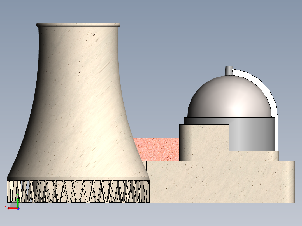302x226 pixels.
Task: Select the gray cylindrical ring under the dome
Action: point(252,134)
